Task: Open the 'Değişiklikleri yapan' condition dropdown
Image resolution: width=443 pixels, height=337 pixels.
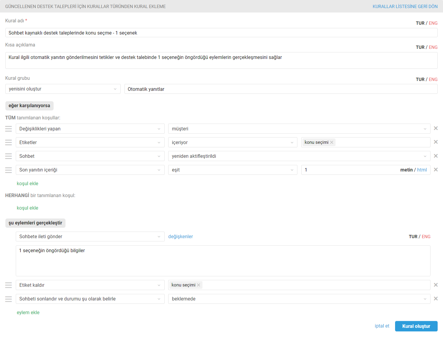Action: pyautogui.click(x=90, y=129)
